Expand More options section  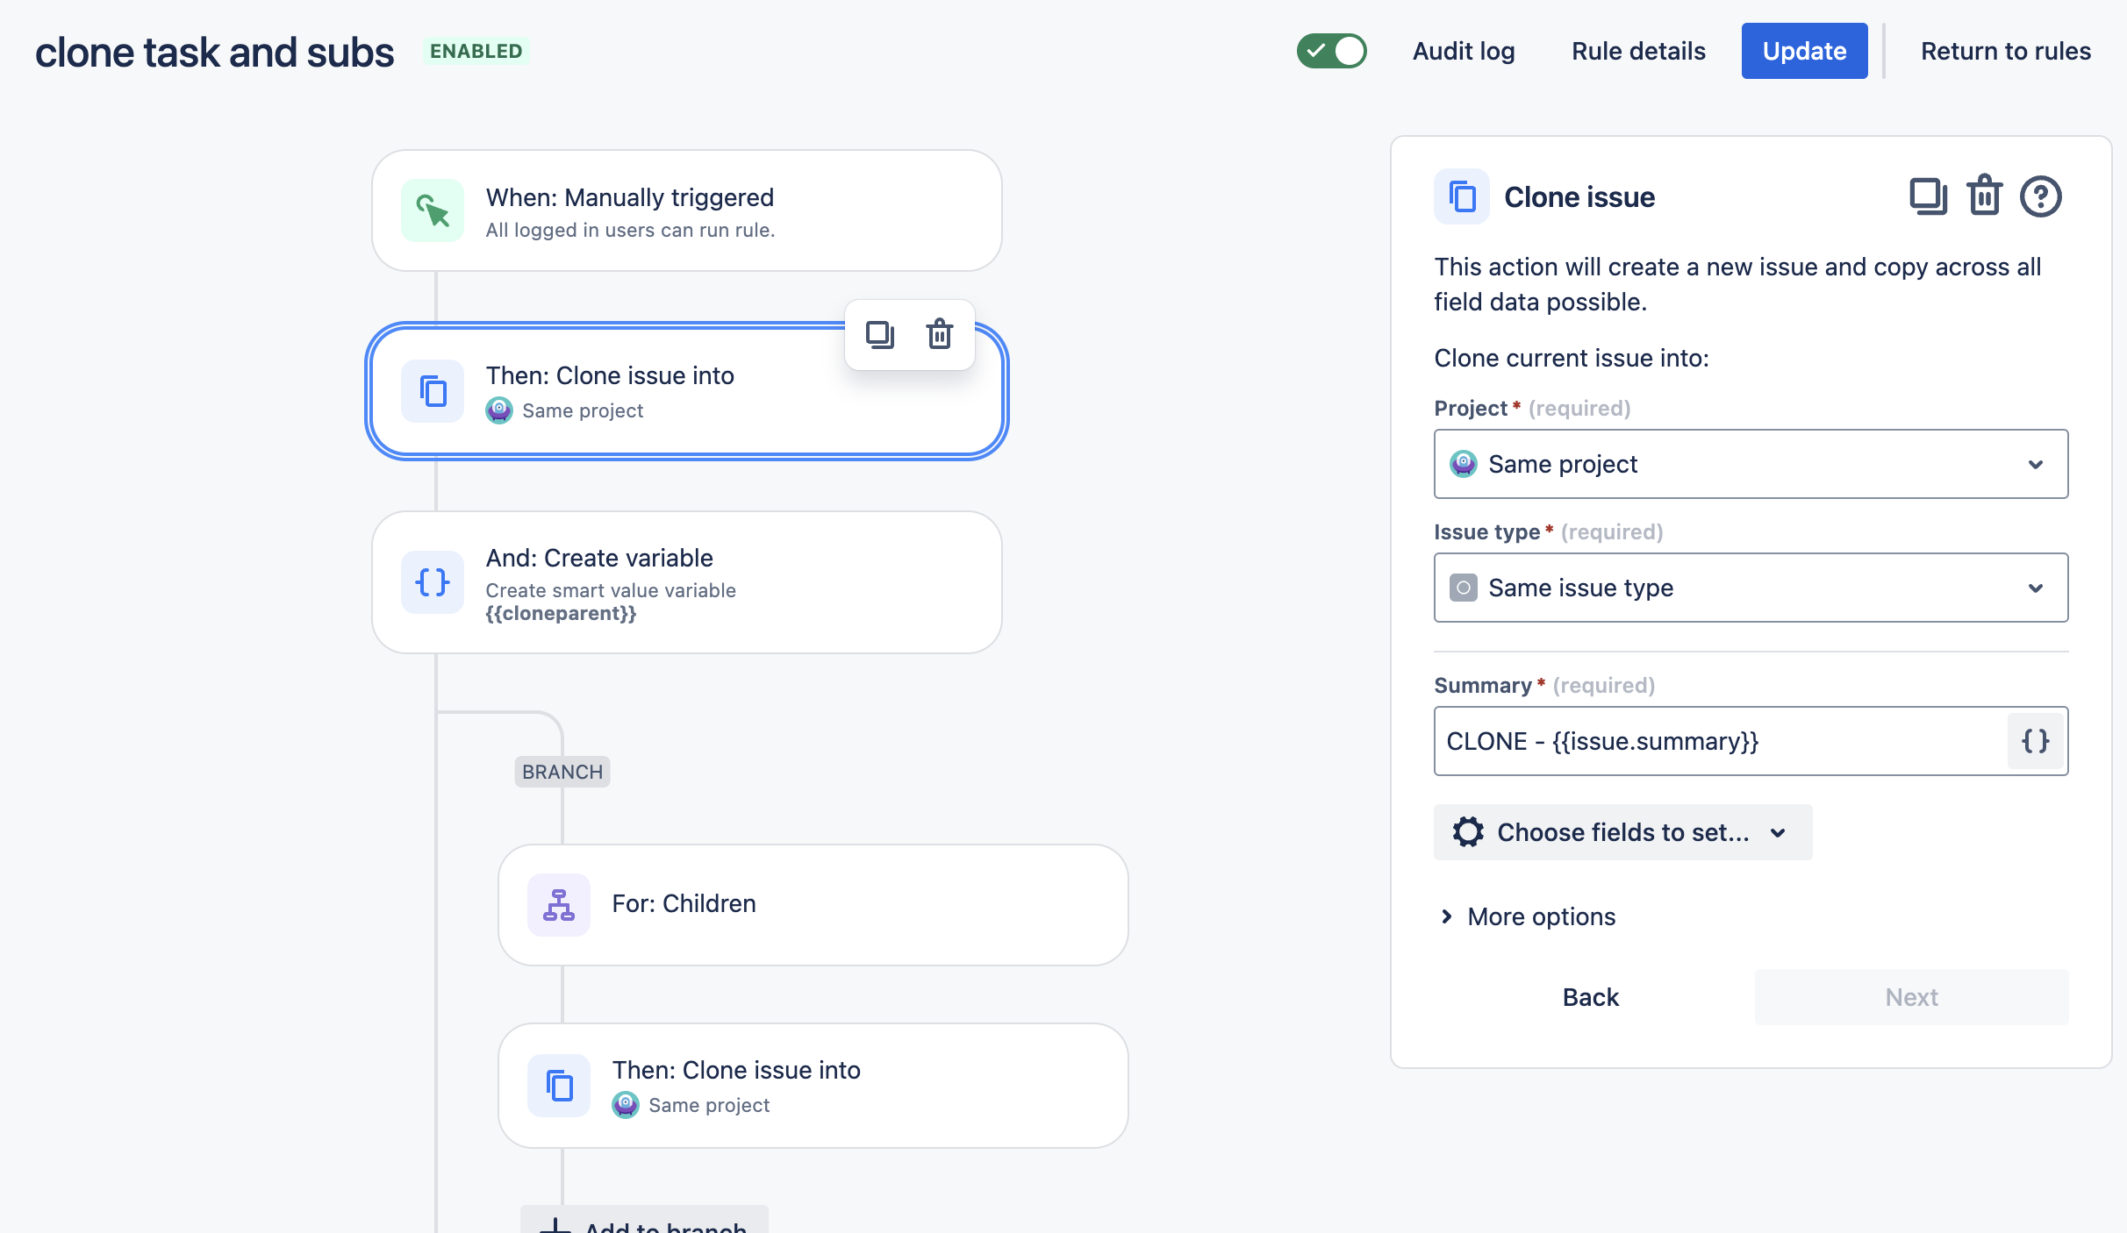[x=1528, y=916]
